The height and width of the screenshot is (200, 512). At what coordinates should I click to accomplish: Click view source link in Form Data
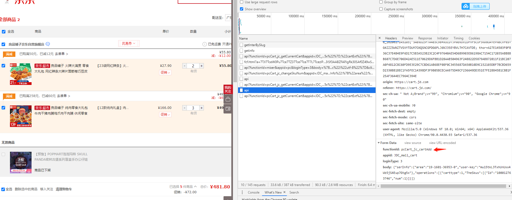[413, 143]
